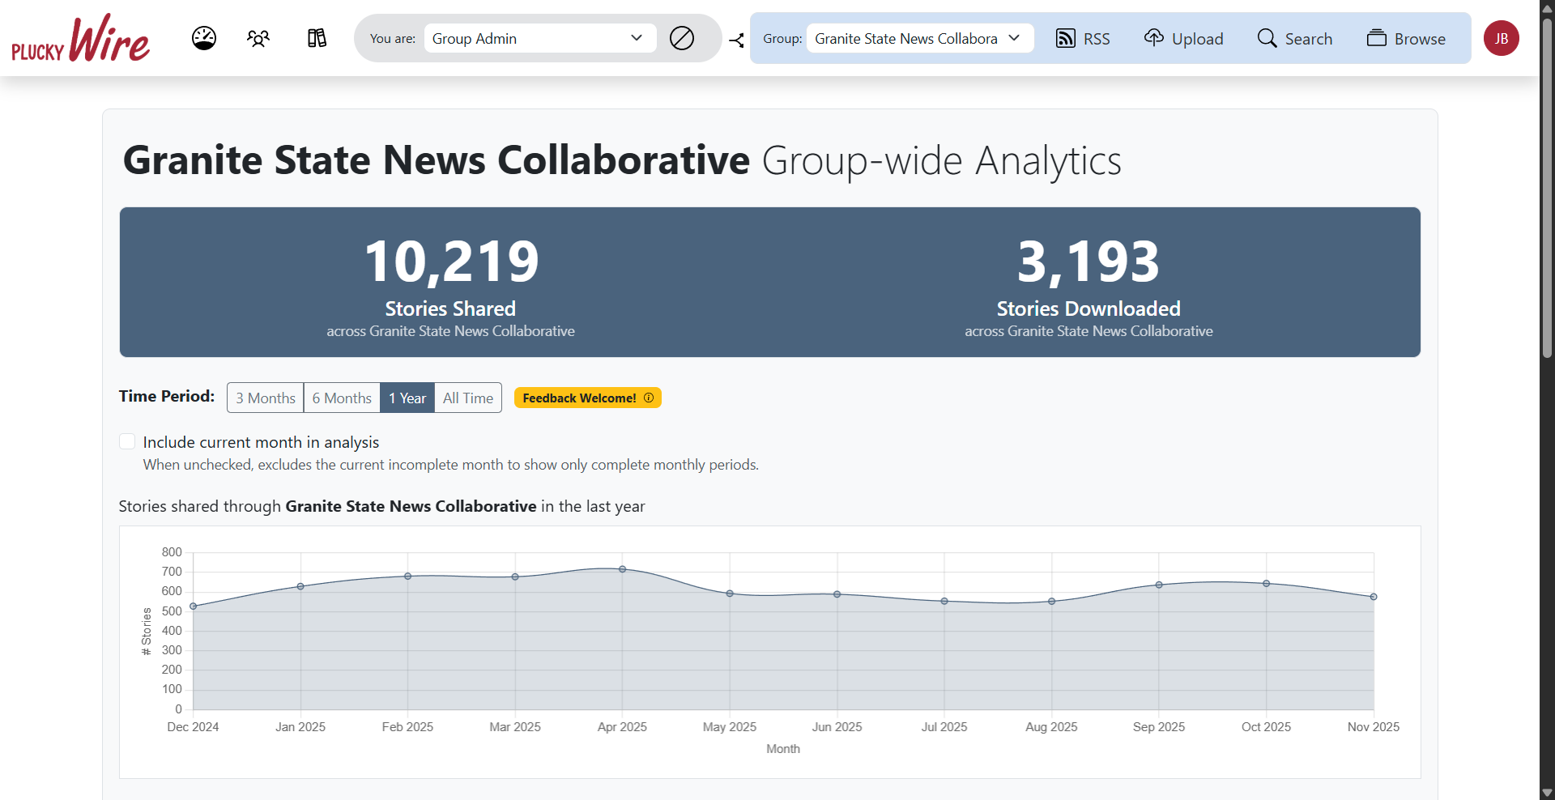Open Browse
1555x800 pixels.
(x=1407, y=38)
